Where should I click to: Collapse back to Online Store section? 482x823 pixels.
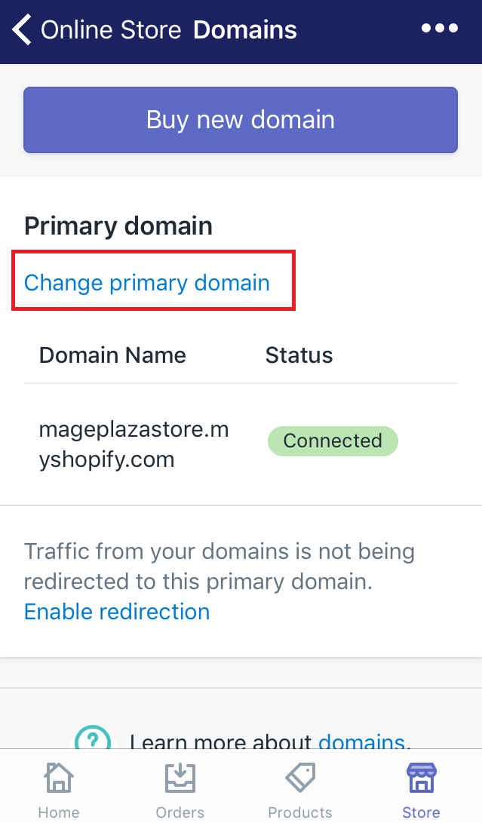pos(20,29)
